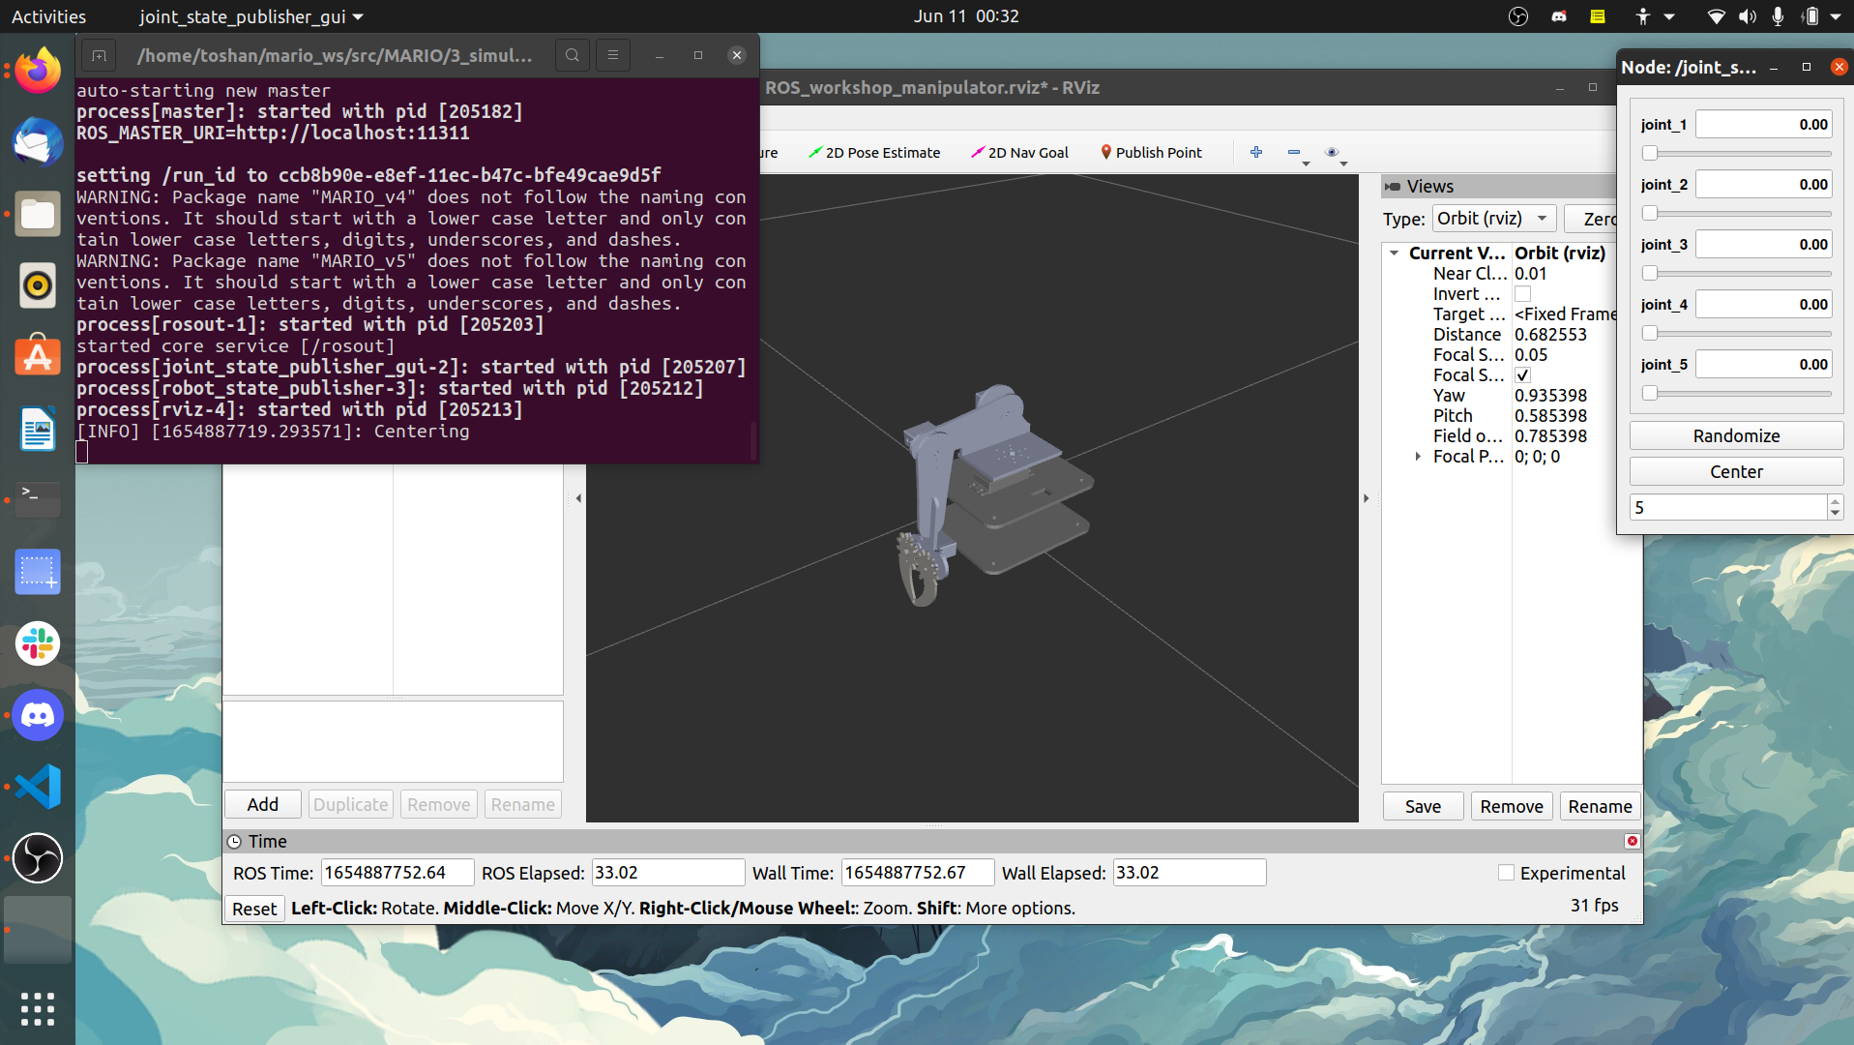
Task: Open the clock and calendar menu
Action: pyautogui.click(x=966, y=16)
